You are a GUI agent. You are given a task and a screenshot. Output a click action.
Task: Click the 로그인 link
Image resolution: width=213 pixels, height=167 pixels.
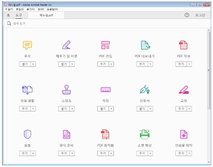pos(200,15)
